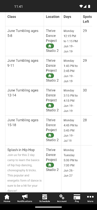Tap green home badge for ages 9-11 class
Image resolution: width=97 pixels, height=210 pixels.
coord(50,76)
